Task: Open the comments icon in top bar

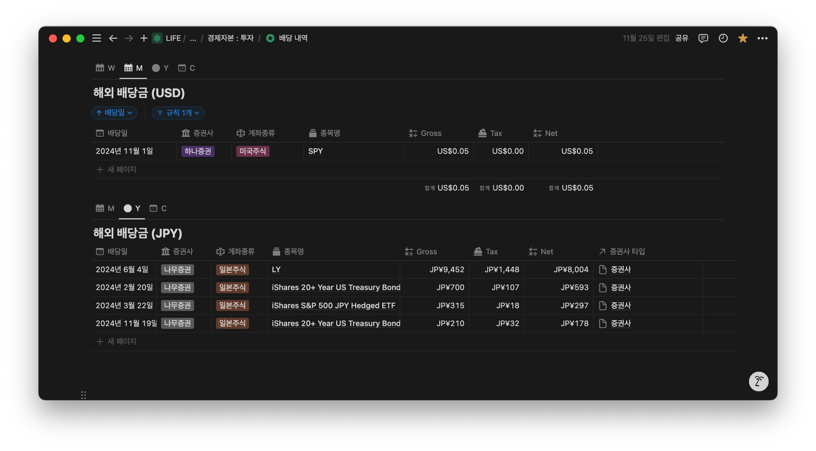Action: point(703,38)
